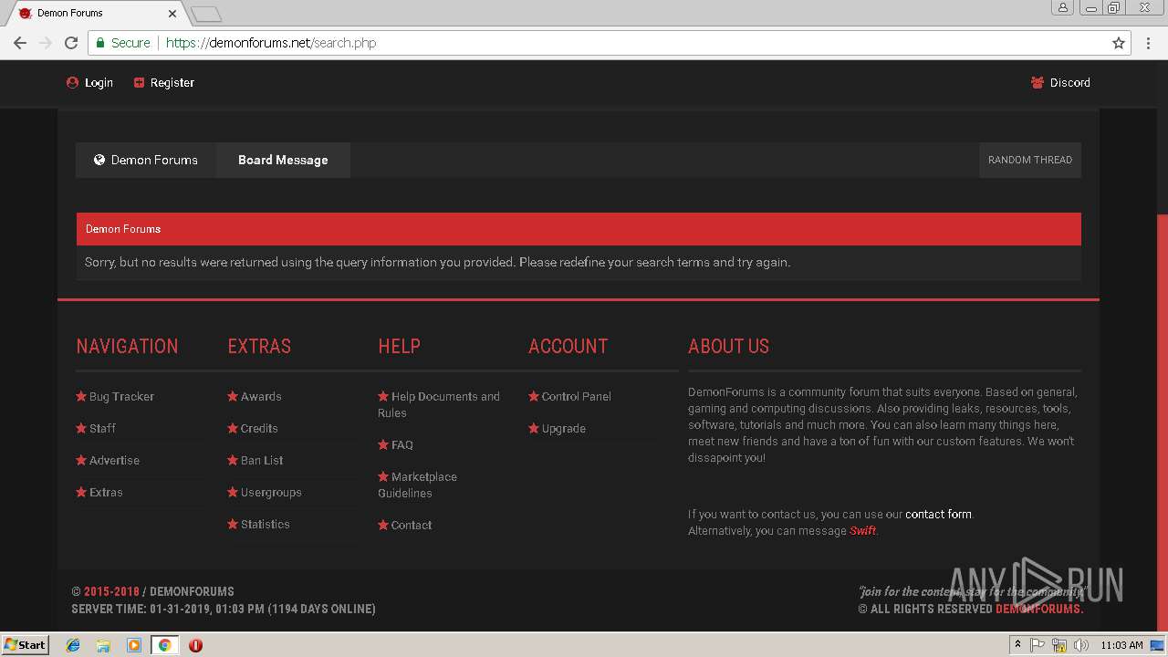This screenshot has height=657, width=1168.
Task: Launch Internet Explorer from the taskbar
Action: [x=73, y=645]
